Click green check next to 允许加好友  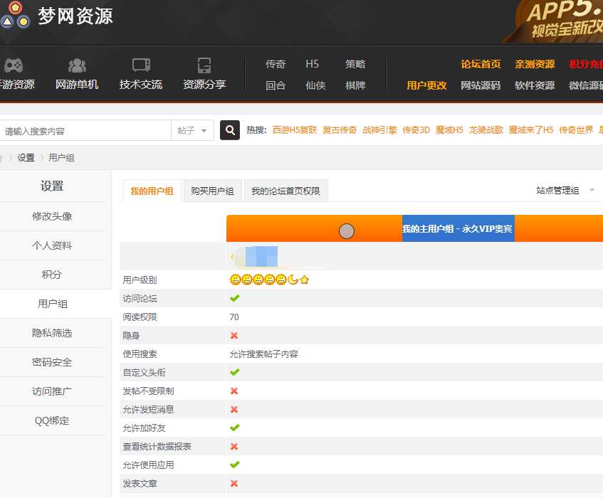click(x=235, y=428)
